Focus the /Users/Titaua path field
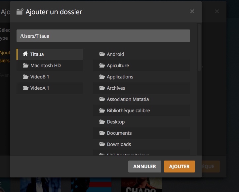This screenshot has width=239, height=192. [x=103, y=36]
